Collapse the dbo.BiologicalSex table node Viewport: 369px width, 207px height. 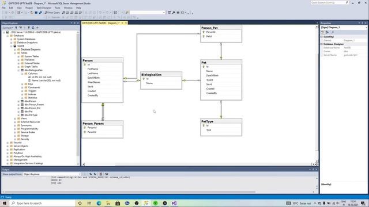pyautogui.click(x=18, y=70)
